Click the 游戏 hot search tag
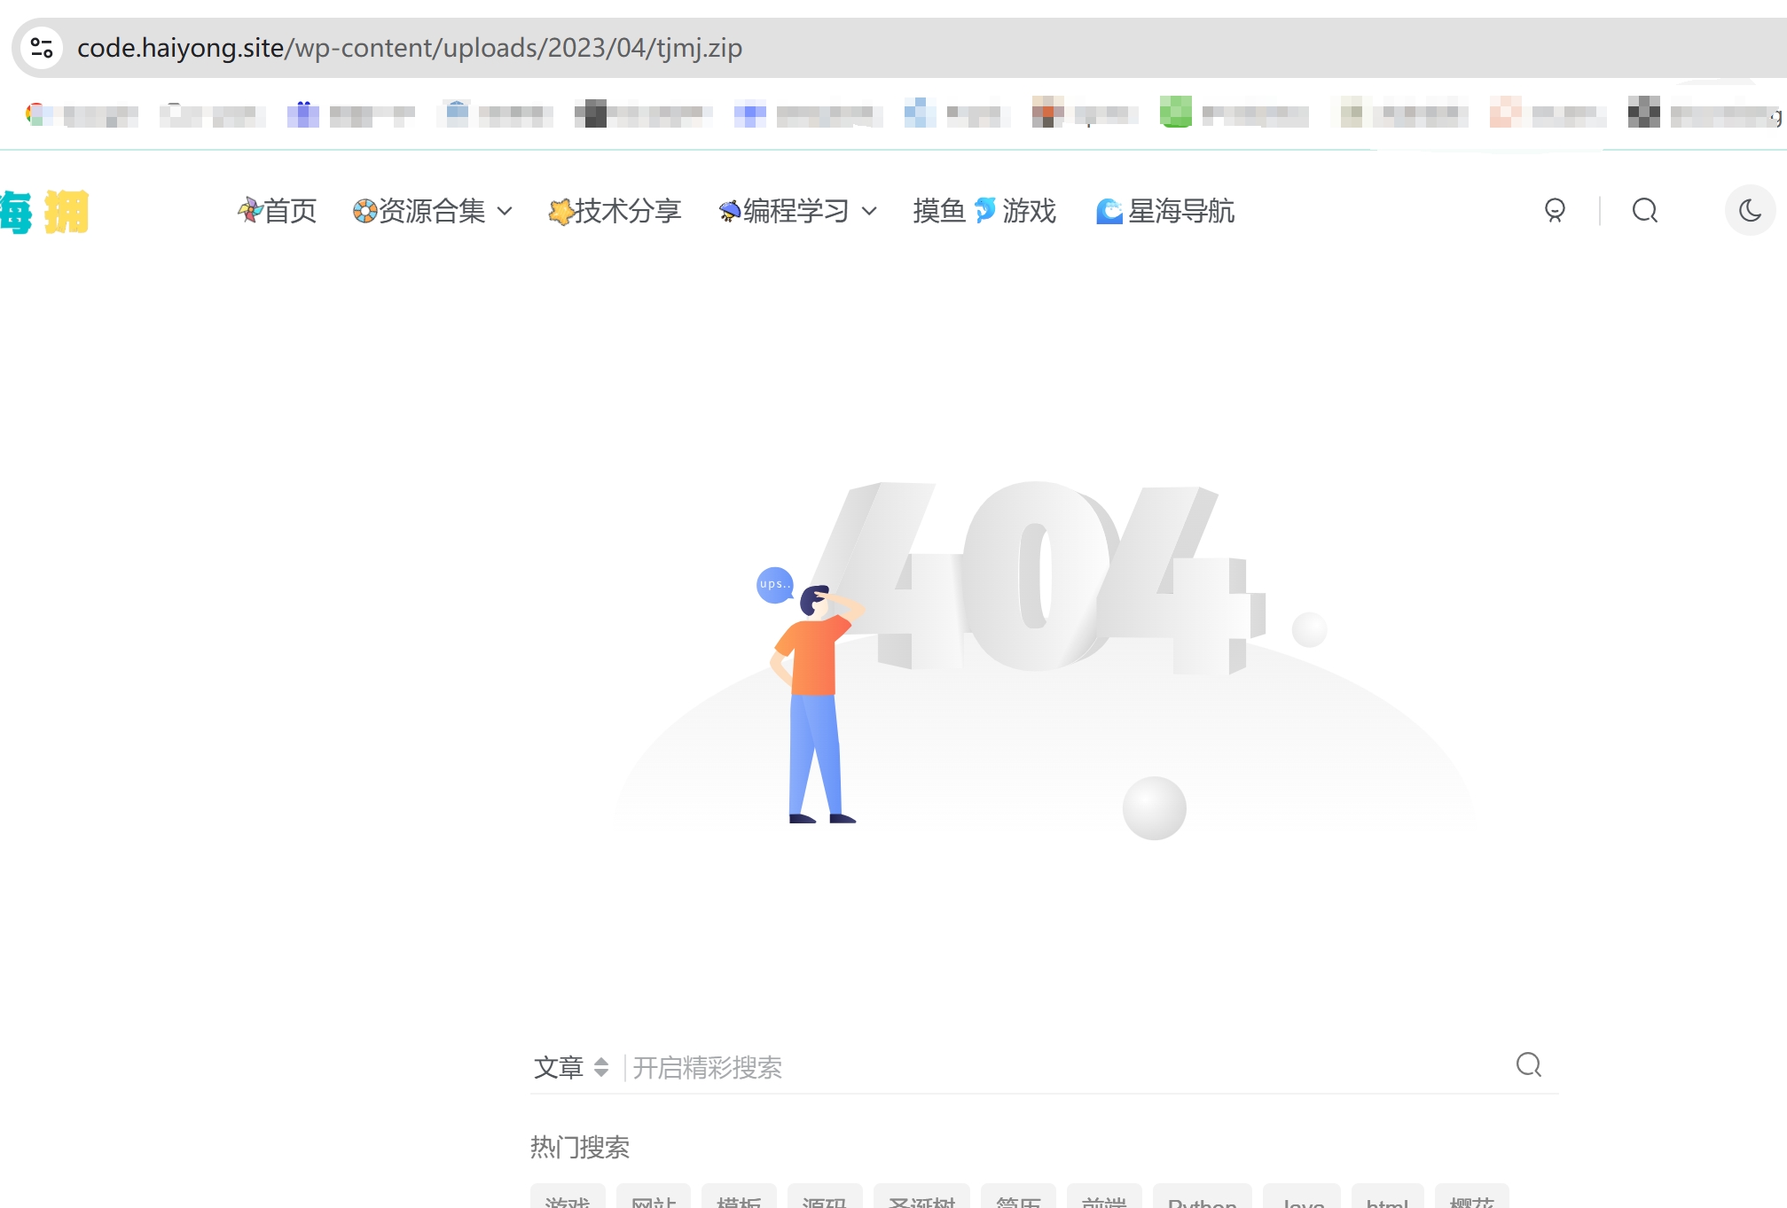The height and width of the screenshot is (1208, 1787). (x=568, y=1200)
